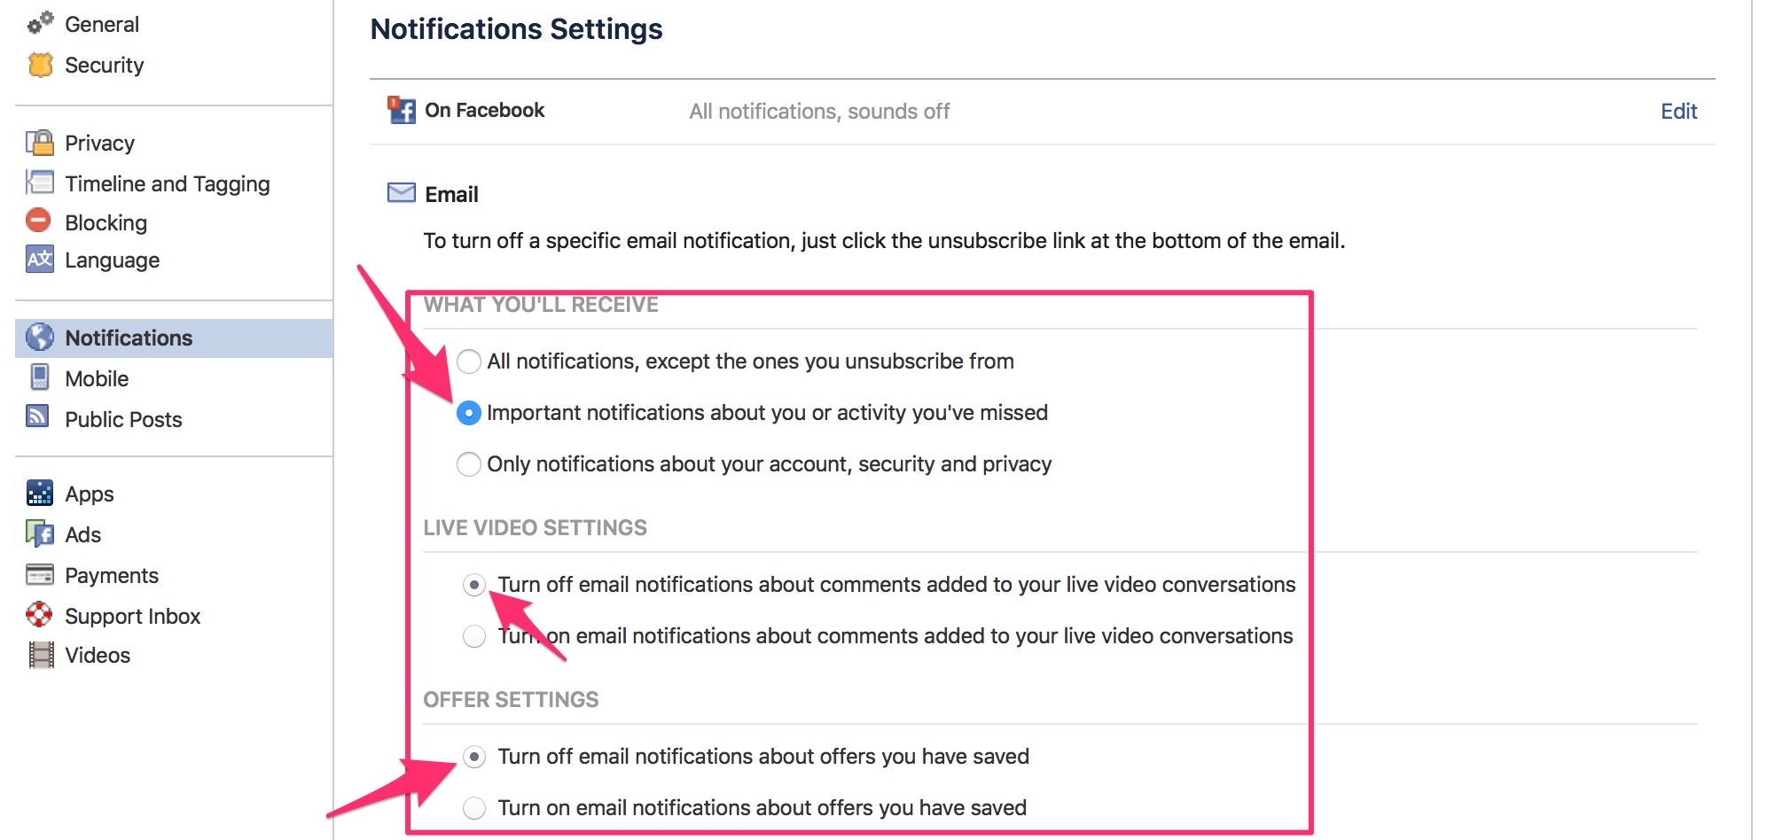Viewport: 1775px width, 840px height.
Task: Click the General gears icon
Action: click(40, 23)
